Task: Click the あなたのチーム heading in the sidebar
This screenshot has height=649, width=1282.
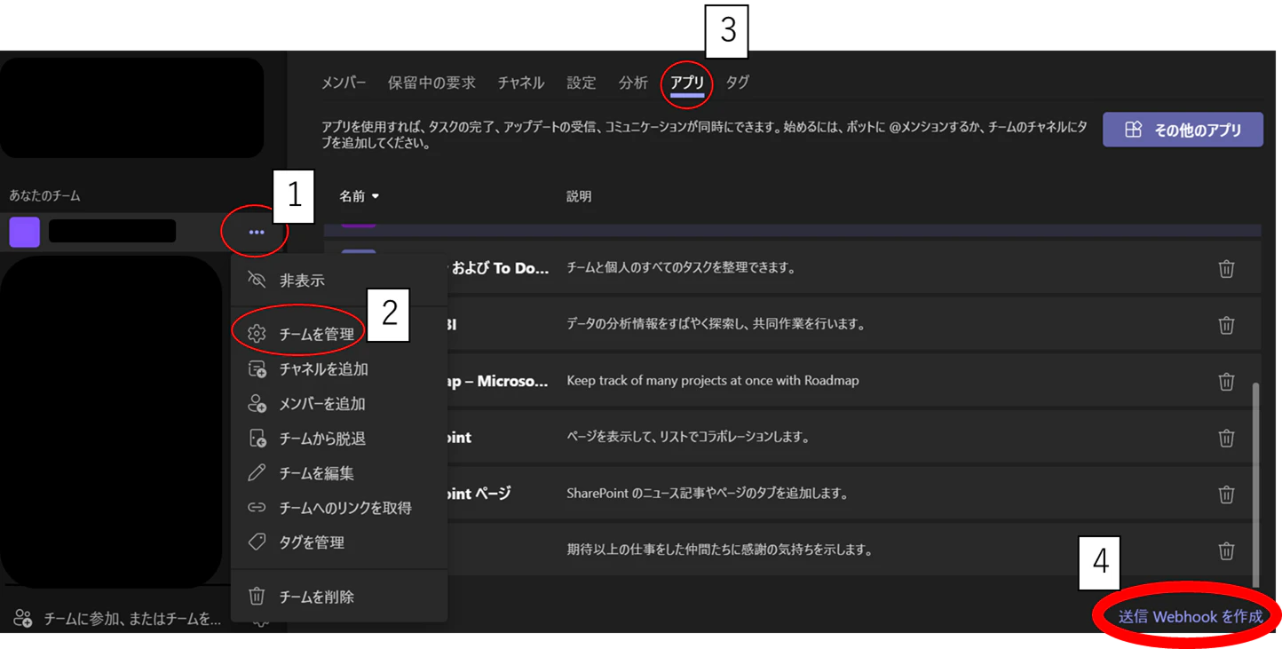Action: 44,195
